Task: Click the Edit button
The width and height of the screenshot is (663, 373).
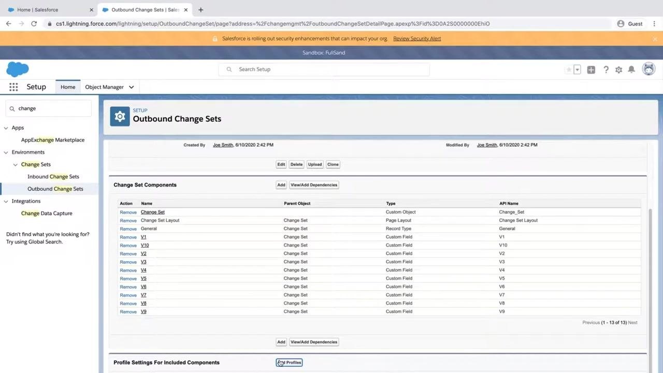Action: coord(281,164)
